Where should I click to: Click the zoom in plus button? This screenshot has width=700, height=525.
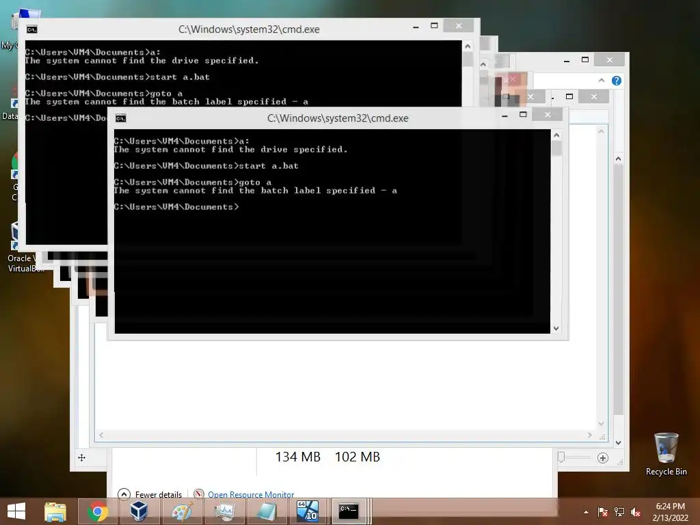click(603, 458)
